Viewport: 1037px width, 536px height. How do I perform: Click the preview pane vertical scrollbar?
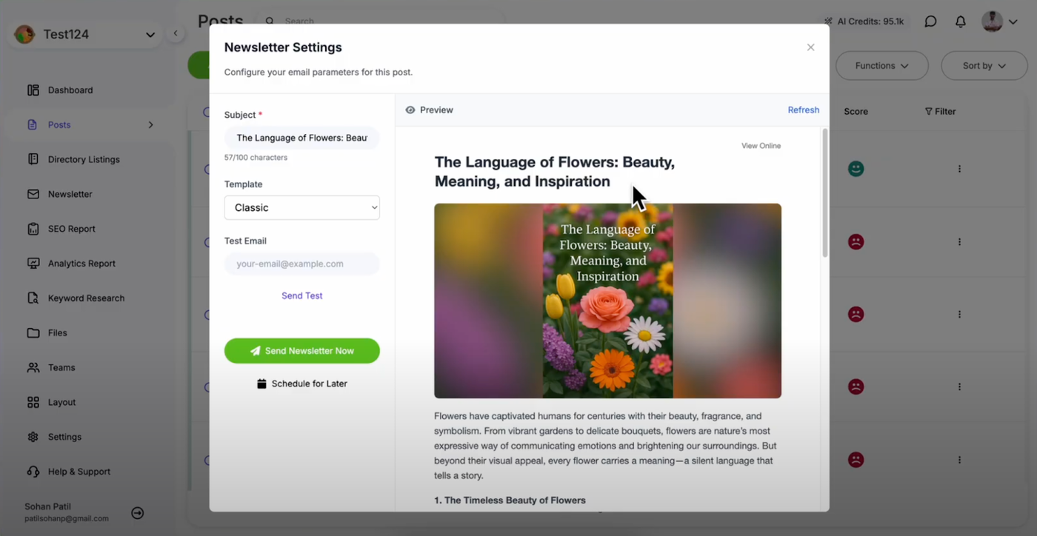click(824, 194)
